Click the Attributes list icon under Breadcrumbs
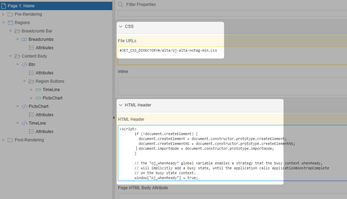Viewport: 347px width, 199px height. 31,48
